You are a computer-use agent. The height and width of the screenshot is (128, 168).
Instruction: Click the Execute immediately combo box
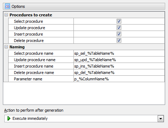click(x=84, y=118)
